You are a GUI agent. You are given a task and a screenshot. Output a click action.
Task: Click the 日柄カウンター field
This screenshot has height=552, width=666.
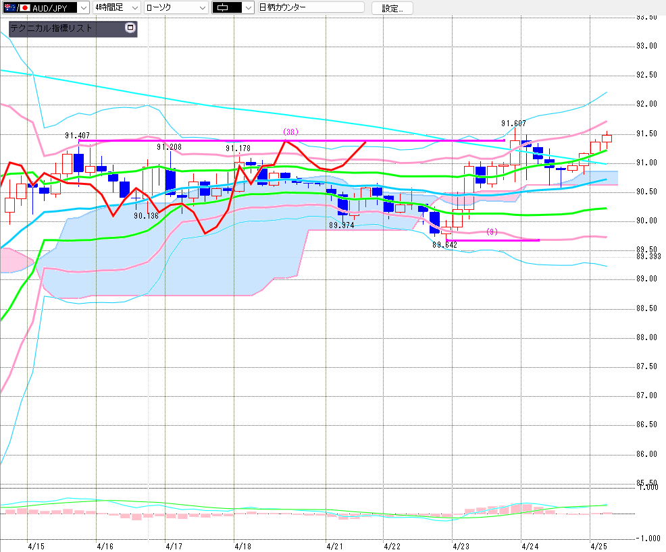click(x=311, y=7)
